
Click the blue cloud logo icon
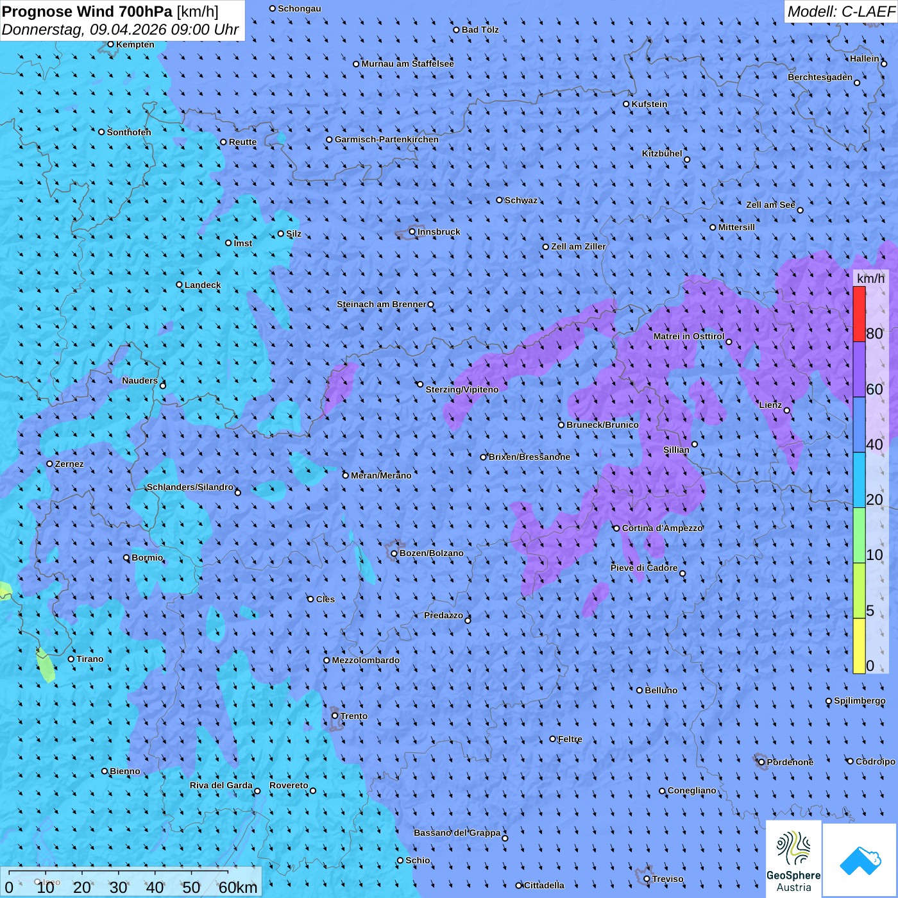[x=860, y=860]
